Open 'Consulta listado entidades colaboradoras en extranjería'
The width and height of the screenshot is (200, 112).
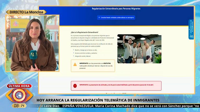(x=116, y=18)
